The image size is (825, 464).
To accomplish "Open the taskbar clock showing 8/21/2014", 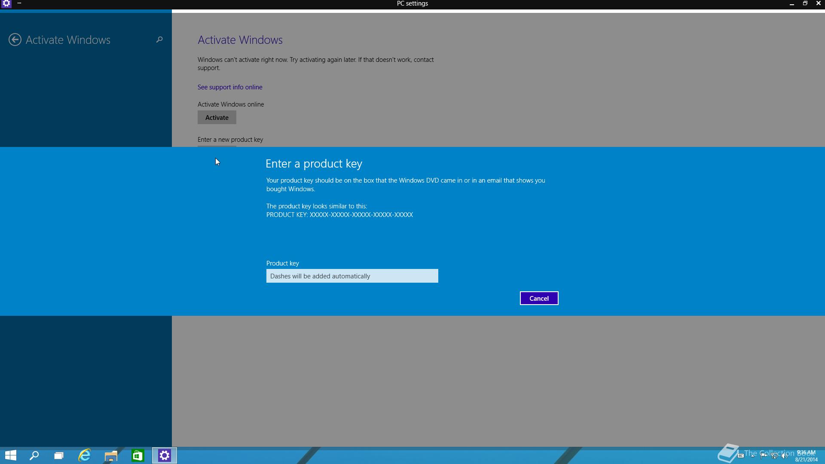I will [x=807, y=456].
